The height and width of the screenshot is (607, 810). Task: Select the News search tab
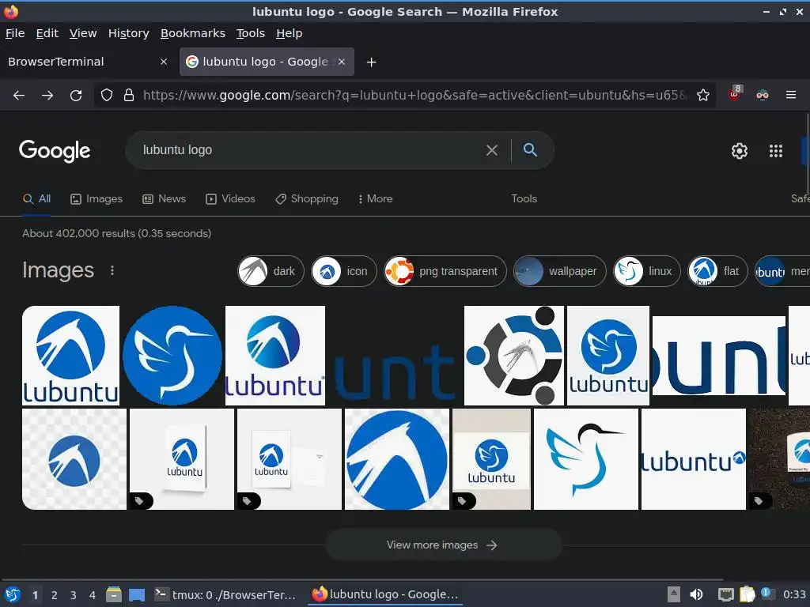(165, 198)
